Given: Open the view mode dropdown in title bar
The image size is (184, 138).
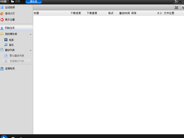Looking at the screenshot, I should click(176, 2).
